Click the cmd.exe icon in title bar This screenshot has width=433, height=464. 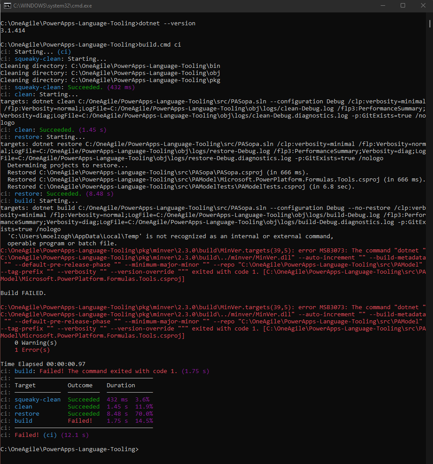[x=8, y=6]
